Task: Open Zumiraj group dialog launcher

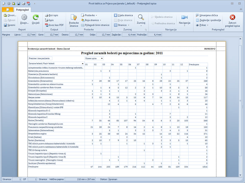Action: (x=146, y=29)
